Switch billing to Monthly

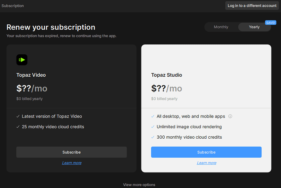coord(221,27)
